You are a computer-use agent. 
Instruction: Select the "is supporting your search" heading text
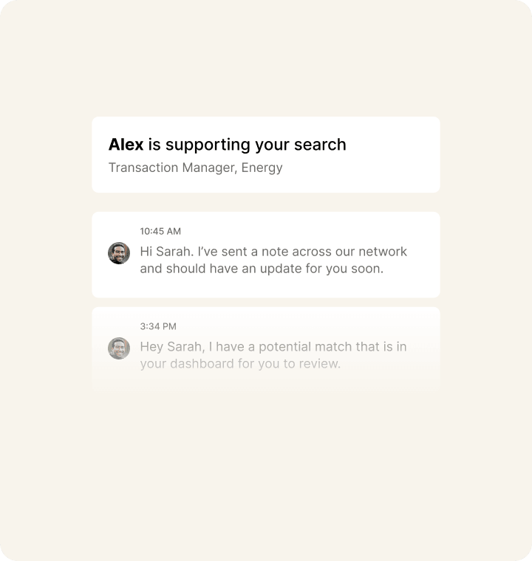247,145
